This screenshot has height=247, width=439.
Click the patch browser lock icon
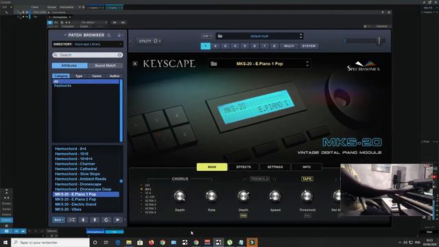pyautogui.click(x=119, y=35)
